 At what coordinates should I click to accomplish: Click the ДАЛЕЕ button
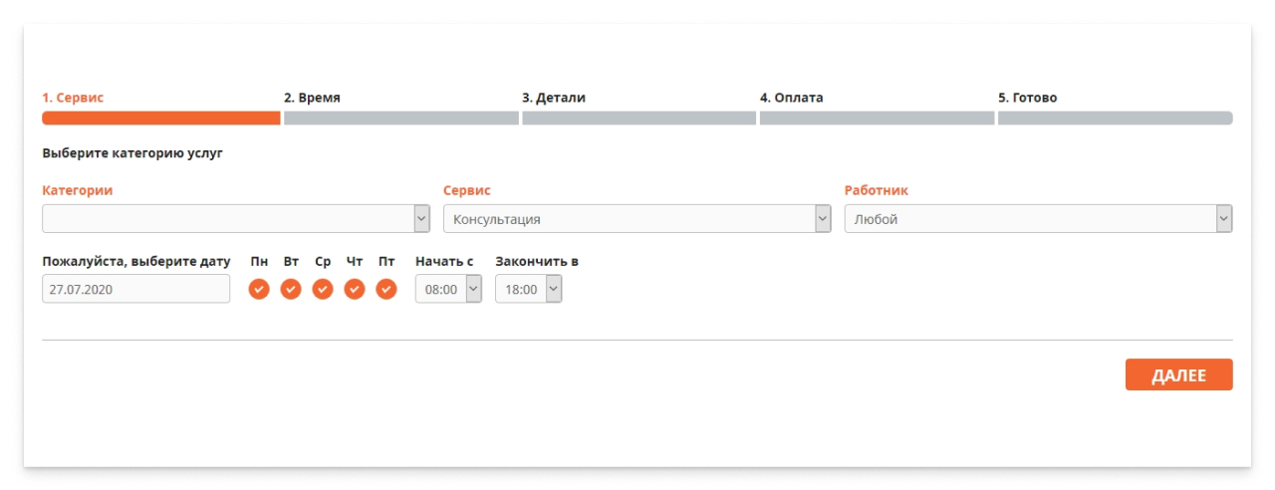pyautogui.click(x=1178, y=375)
